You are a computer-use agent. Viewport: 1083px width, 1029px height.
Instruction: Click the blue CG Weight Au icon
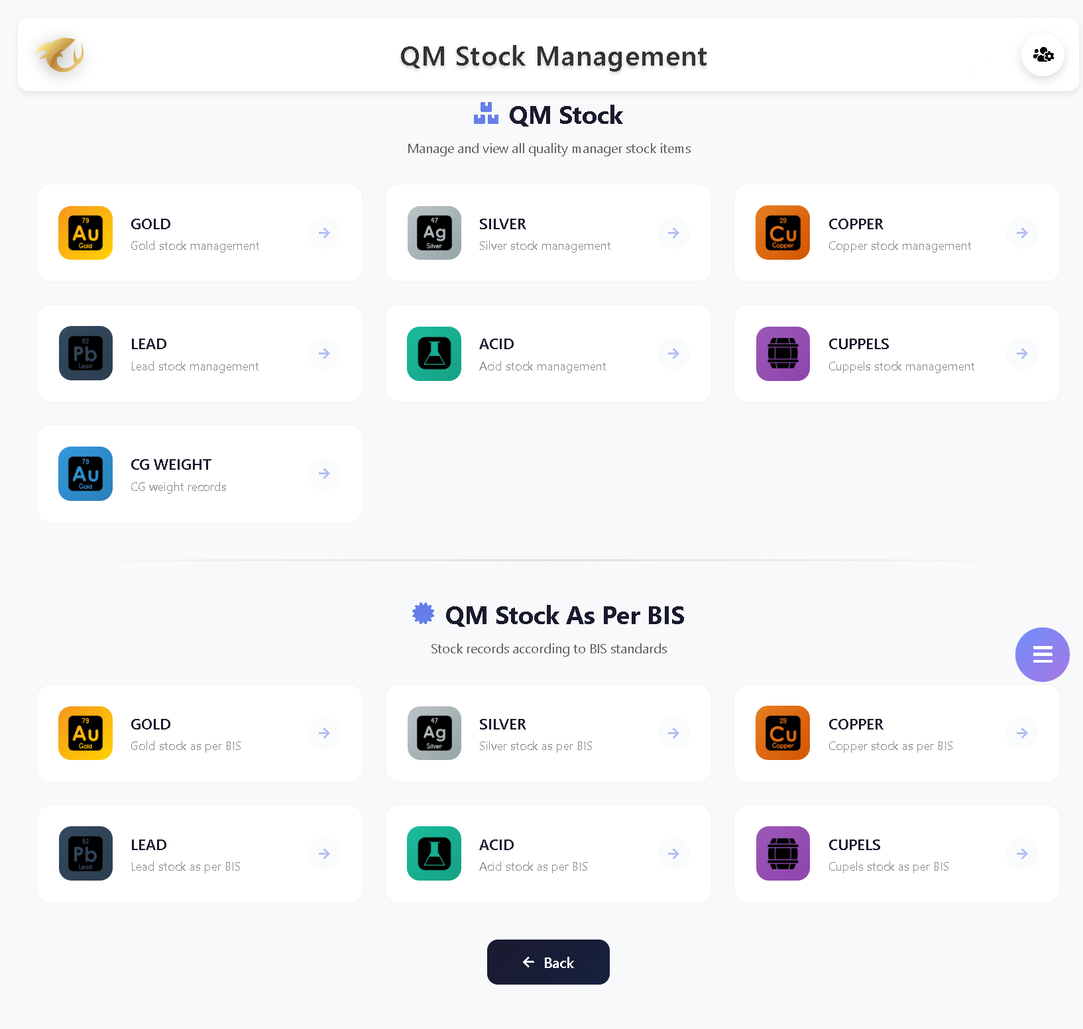tap(85, 474)
